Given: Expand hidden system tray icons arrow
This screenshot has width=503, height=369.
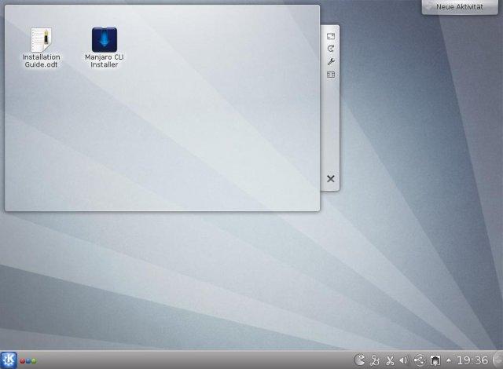Looking at the screenshot, I should [449, 360].
